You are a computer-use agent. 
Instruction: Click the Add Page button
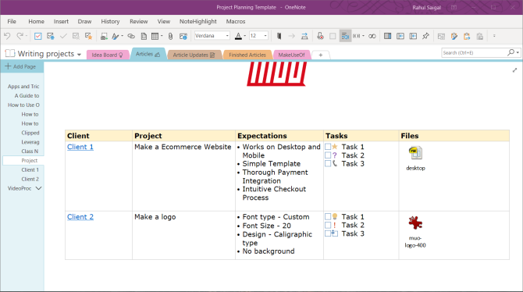pyautogui.click(x=22, y=66)
